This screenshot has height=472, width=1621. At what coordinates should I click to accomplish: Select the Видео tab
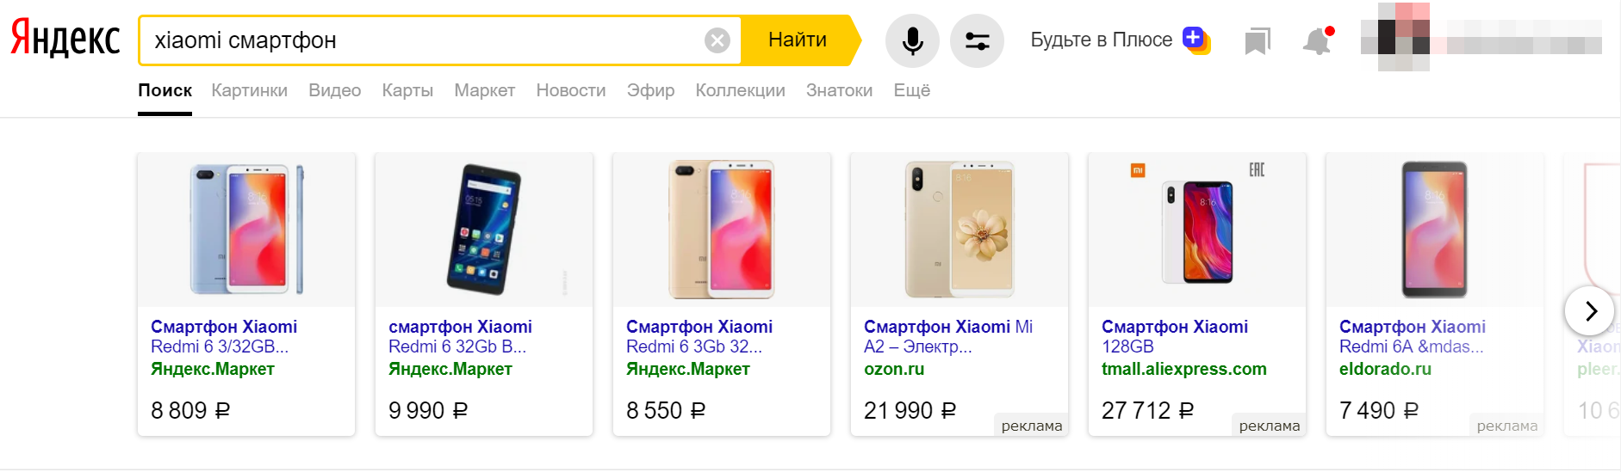334,90
